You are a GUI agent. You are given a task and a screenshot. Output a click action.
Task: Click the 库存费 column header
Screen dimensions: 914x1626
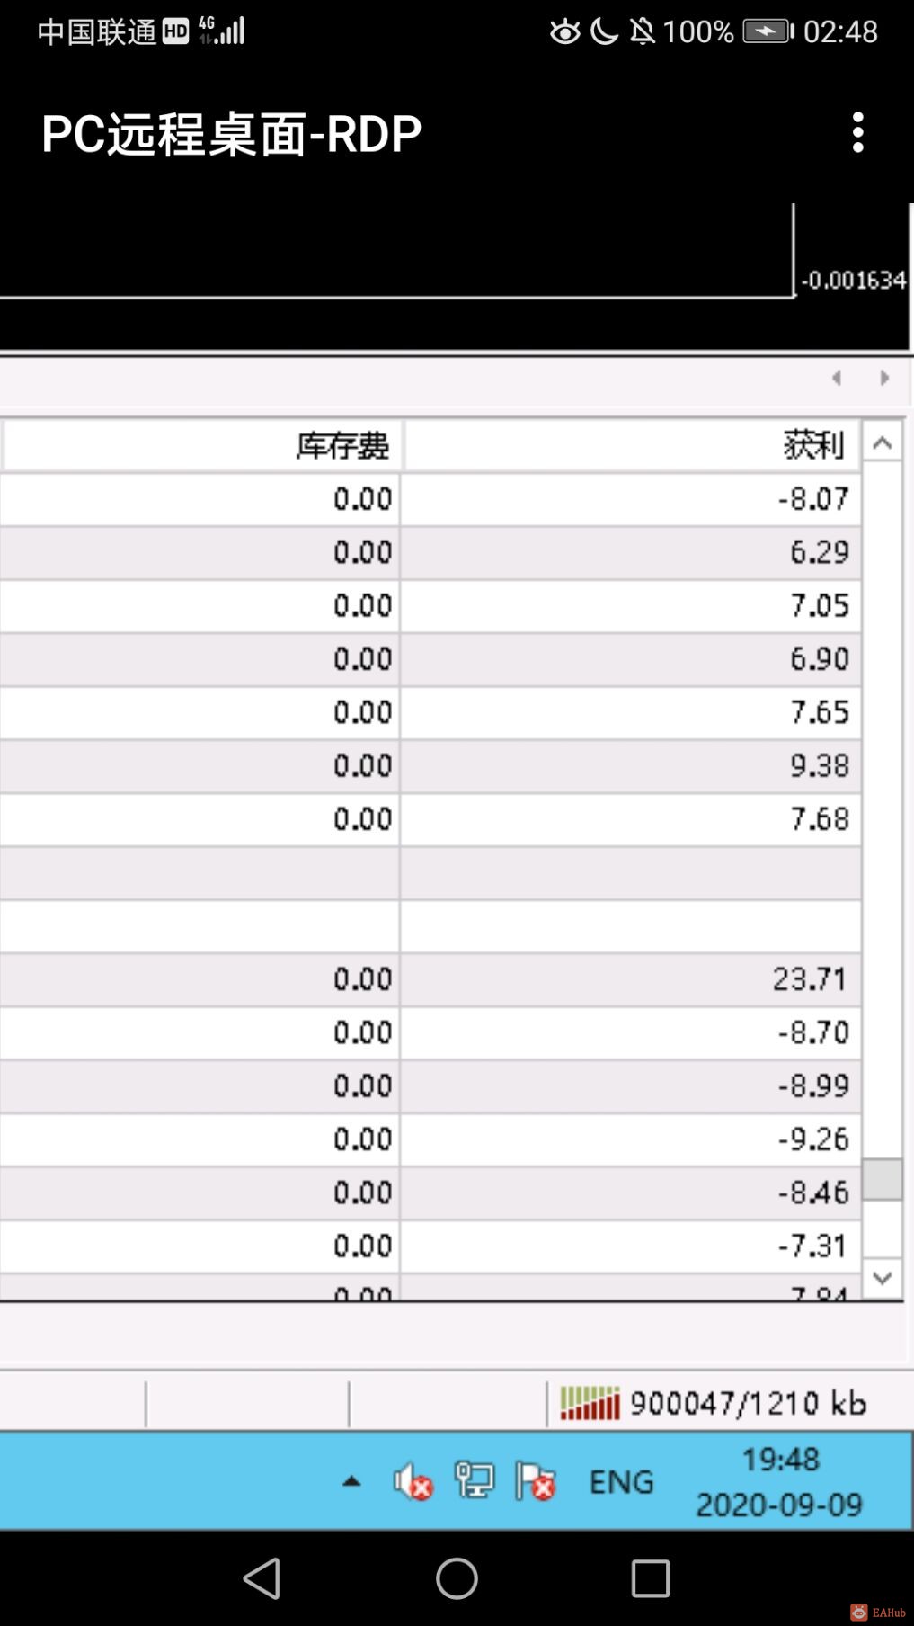(202, 444)
